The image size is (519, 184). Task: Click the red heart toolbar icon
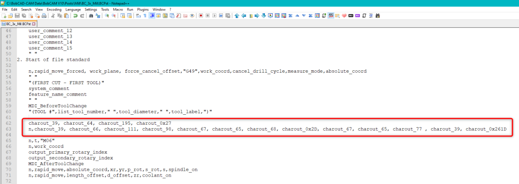pyautogui.click(x=344, y=15)
